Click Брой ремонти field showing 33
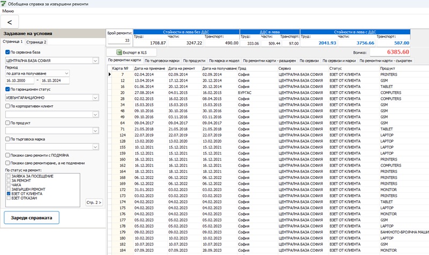The width and height of the screenshot is (429, 255). click(119, 41)
